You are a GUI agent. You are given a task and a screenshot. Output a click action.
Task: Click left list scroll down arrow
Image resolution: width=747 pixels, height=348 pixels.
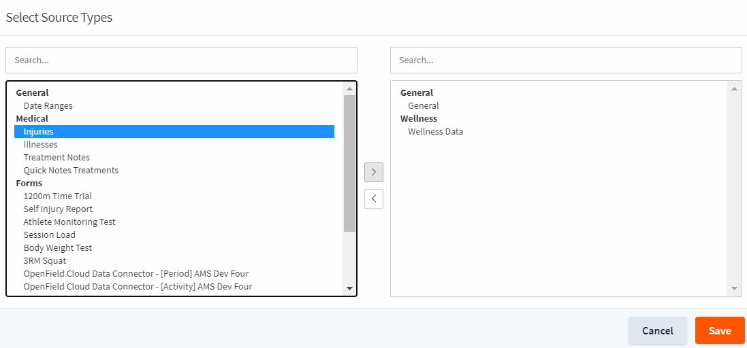(349, 288)
